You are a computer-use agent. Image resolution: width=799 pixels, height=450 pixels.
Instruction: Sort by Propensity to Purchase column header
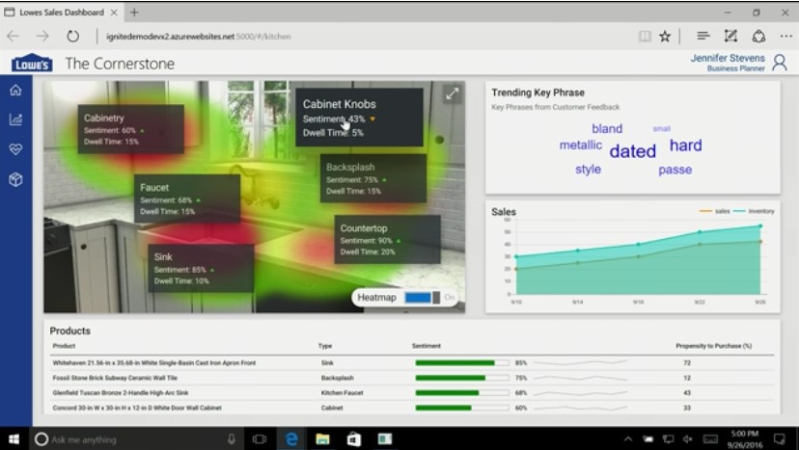coord(713,346)
